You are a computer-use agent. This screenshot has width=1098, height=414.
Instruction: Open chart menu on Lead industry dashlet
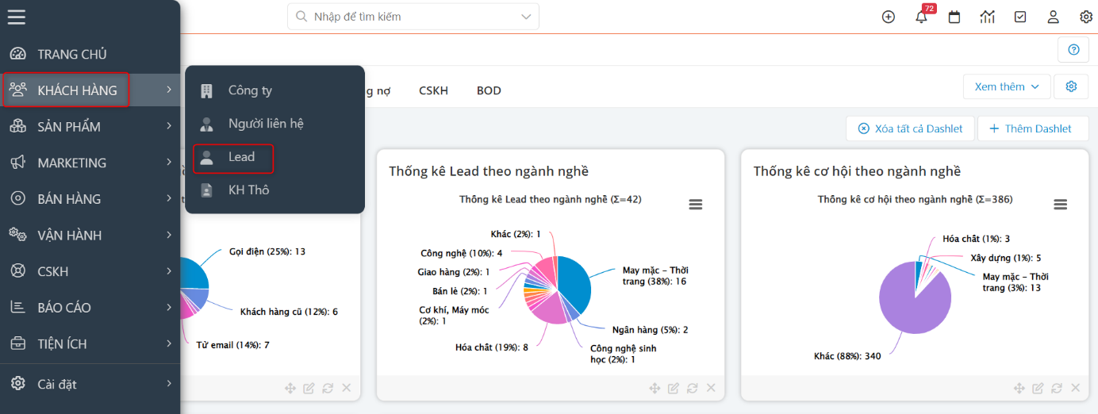point(696,205)
